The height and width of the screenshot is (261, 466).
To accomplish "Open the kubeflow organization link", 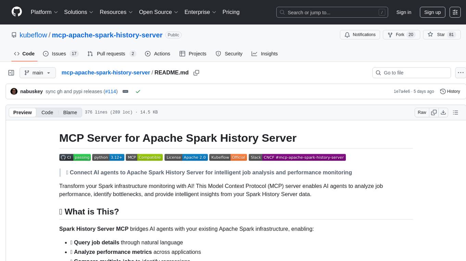I will pos(33,35).
